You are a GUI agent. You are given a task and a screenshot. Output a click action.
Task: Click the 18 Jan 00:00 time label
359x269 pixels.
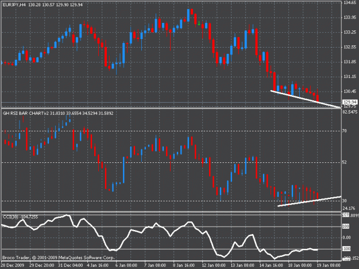click(x=300, y=265)
